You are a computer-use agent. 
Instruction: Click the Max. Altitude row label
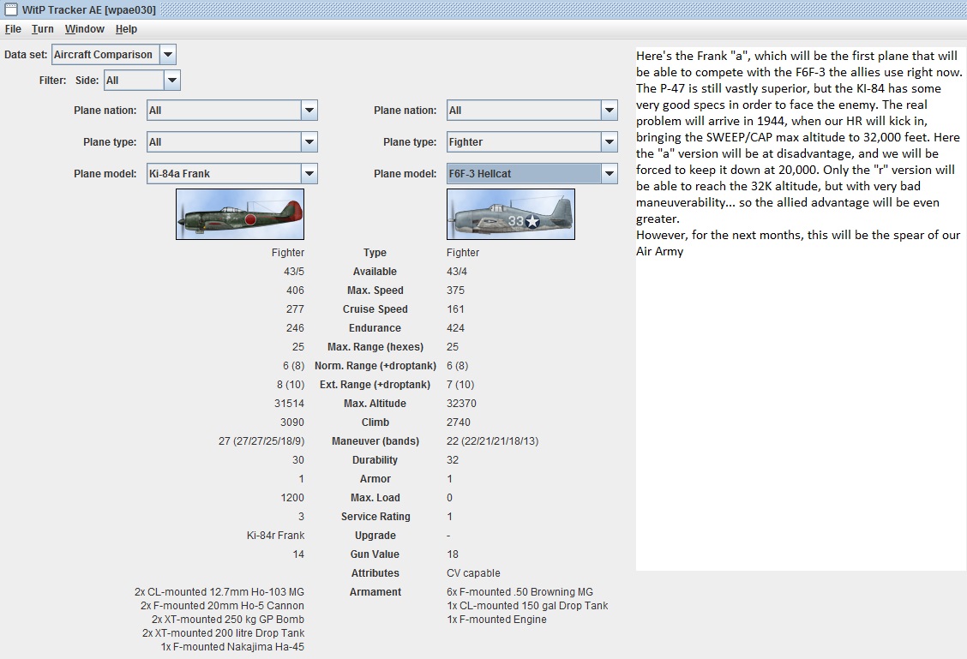[x=375, y=403]
